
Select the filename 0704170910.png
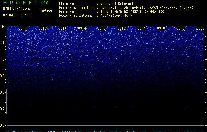17,9
